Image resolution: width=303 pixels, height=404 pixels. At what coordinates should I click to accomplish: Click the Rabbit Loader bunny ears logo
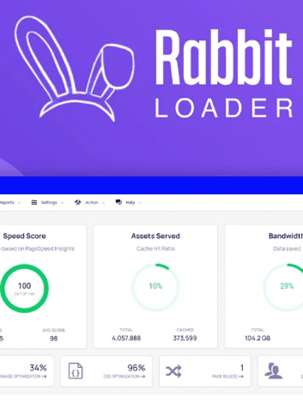pyautogui.click(x=74, y=69)
